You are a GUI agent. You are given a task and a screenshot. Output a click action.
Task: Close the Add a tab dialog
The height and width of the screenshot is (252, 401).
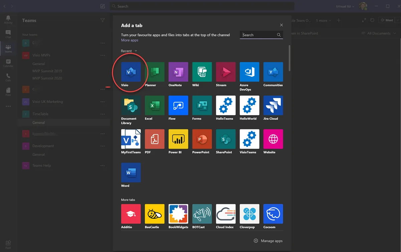pyautogui.click(x=281, y=25)
